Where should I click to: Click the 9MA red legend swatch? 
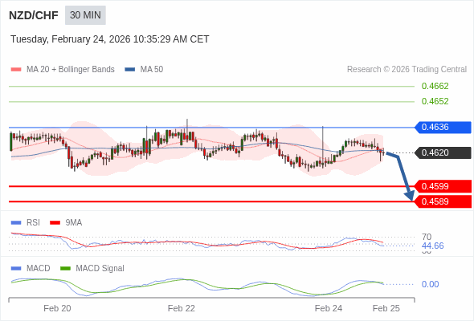55,223
